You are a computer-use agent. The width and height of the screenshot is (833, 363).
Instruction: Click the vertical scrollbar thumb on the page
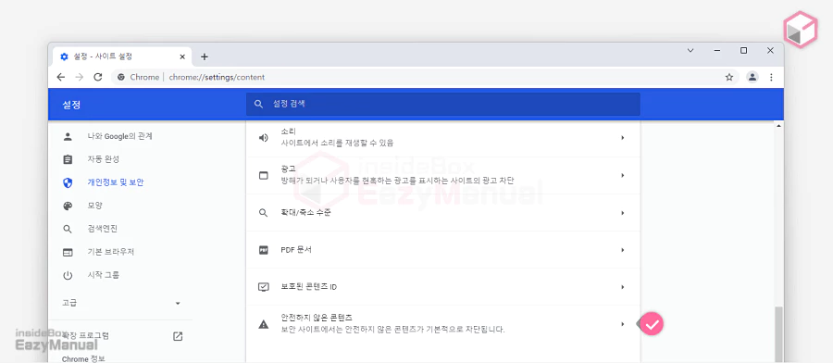pyautogui.click(x=778, y=335)
